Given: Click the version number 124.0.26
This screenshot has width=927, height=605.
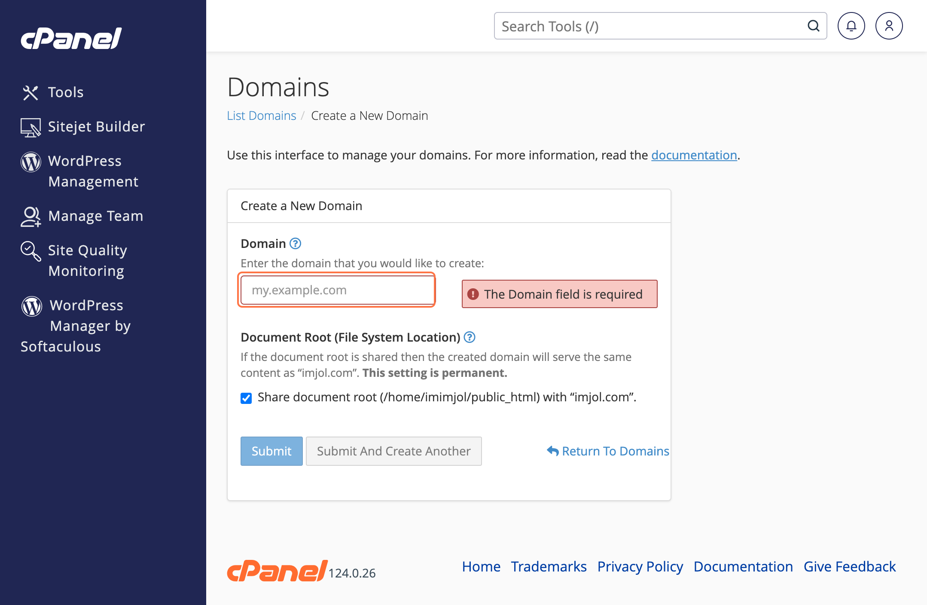Looking at the screenshot, I should tap(352, 573).
